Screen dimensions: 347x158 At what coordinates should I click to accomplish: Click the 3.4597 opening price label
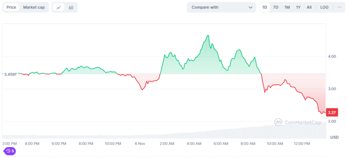tap(10, 74)
